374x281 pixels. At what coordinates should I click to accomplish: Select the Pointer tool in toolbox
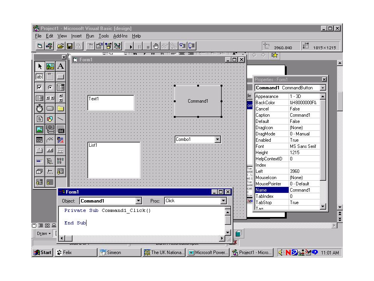click(40, 66)
